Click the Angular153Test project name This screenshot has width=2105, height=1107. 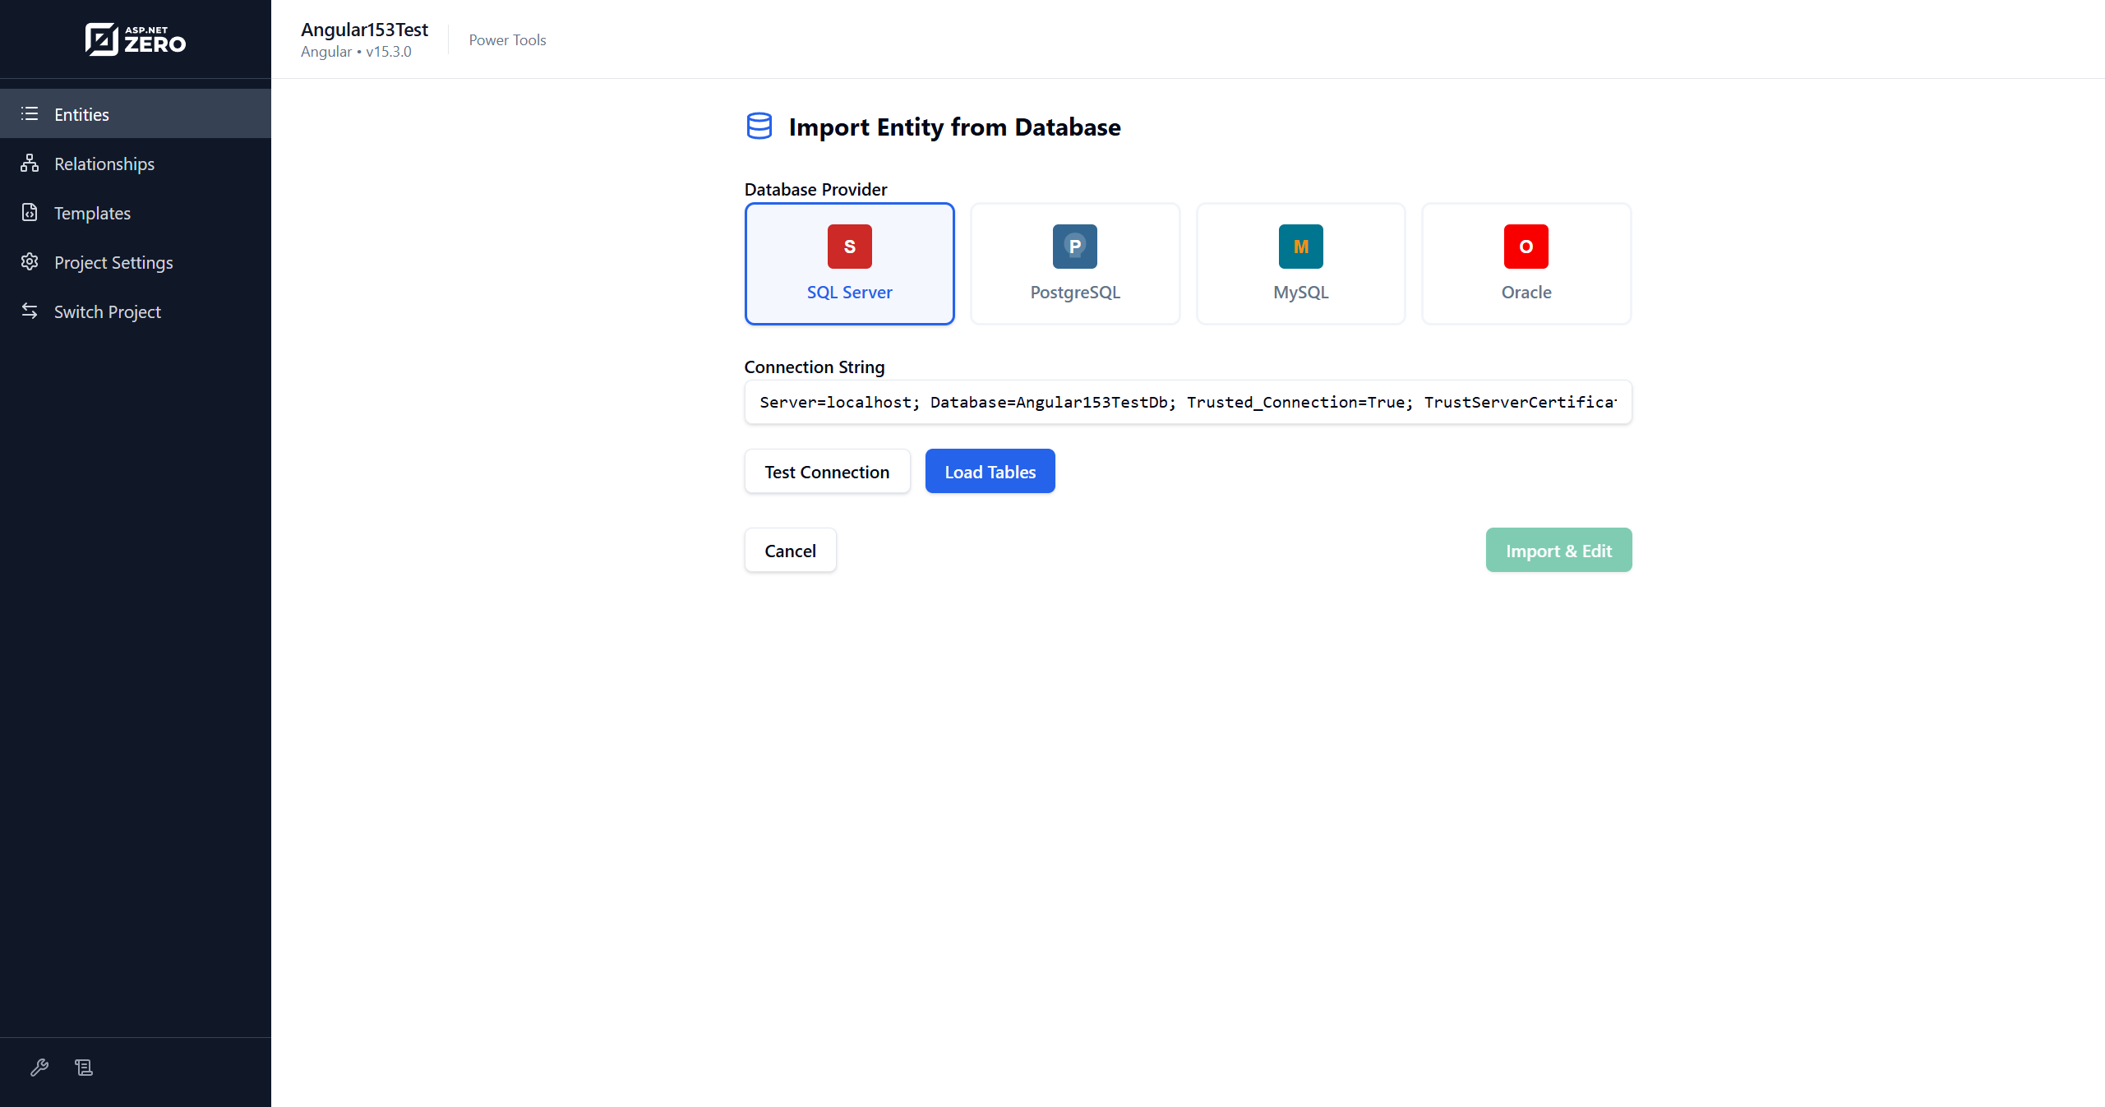pos(364,30)
